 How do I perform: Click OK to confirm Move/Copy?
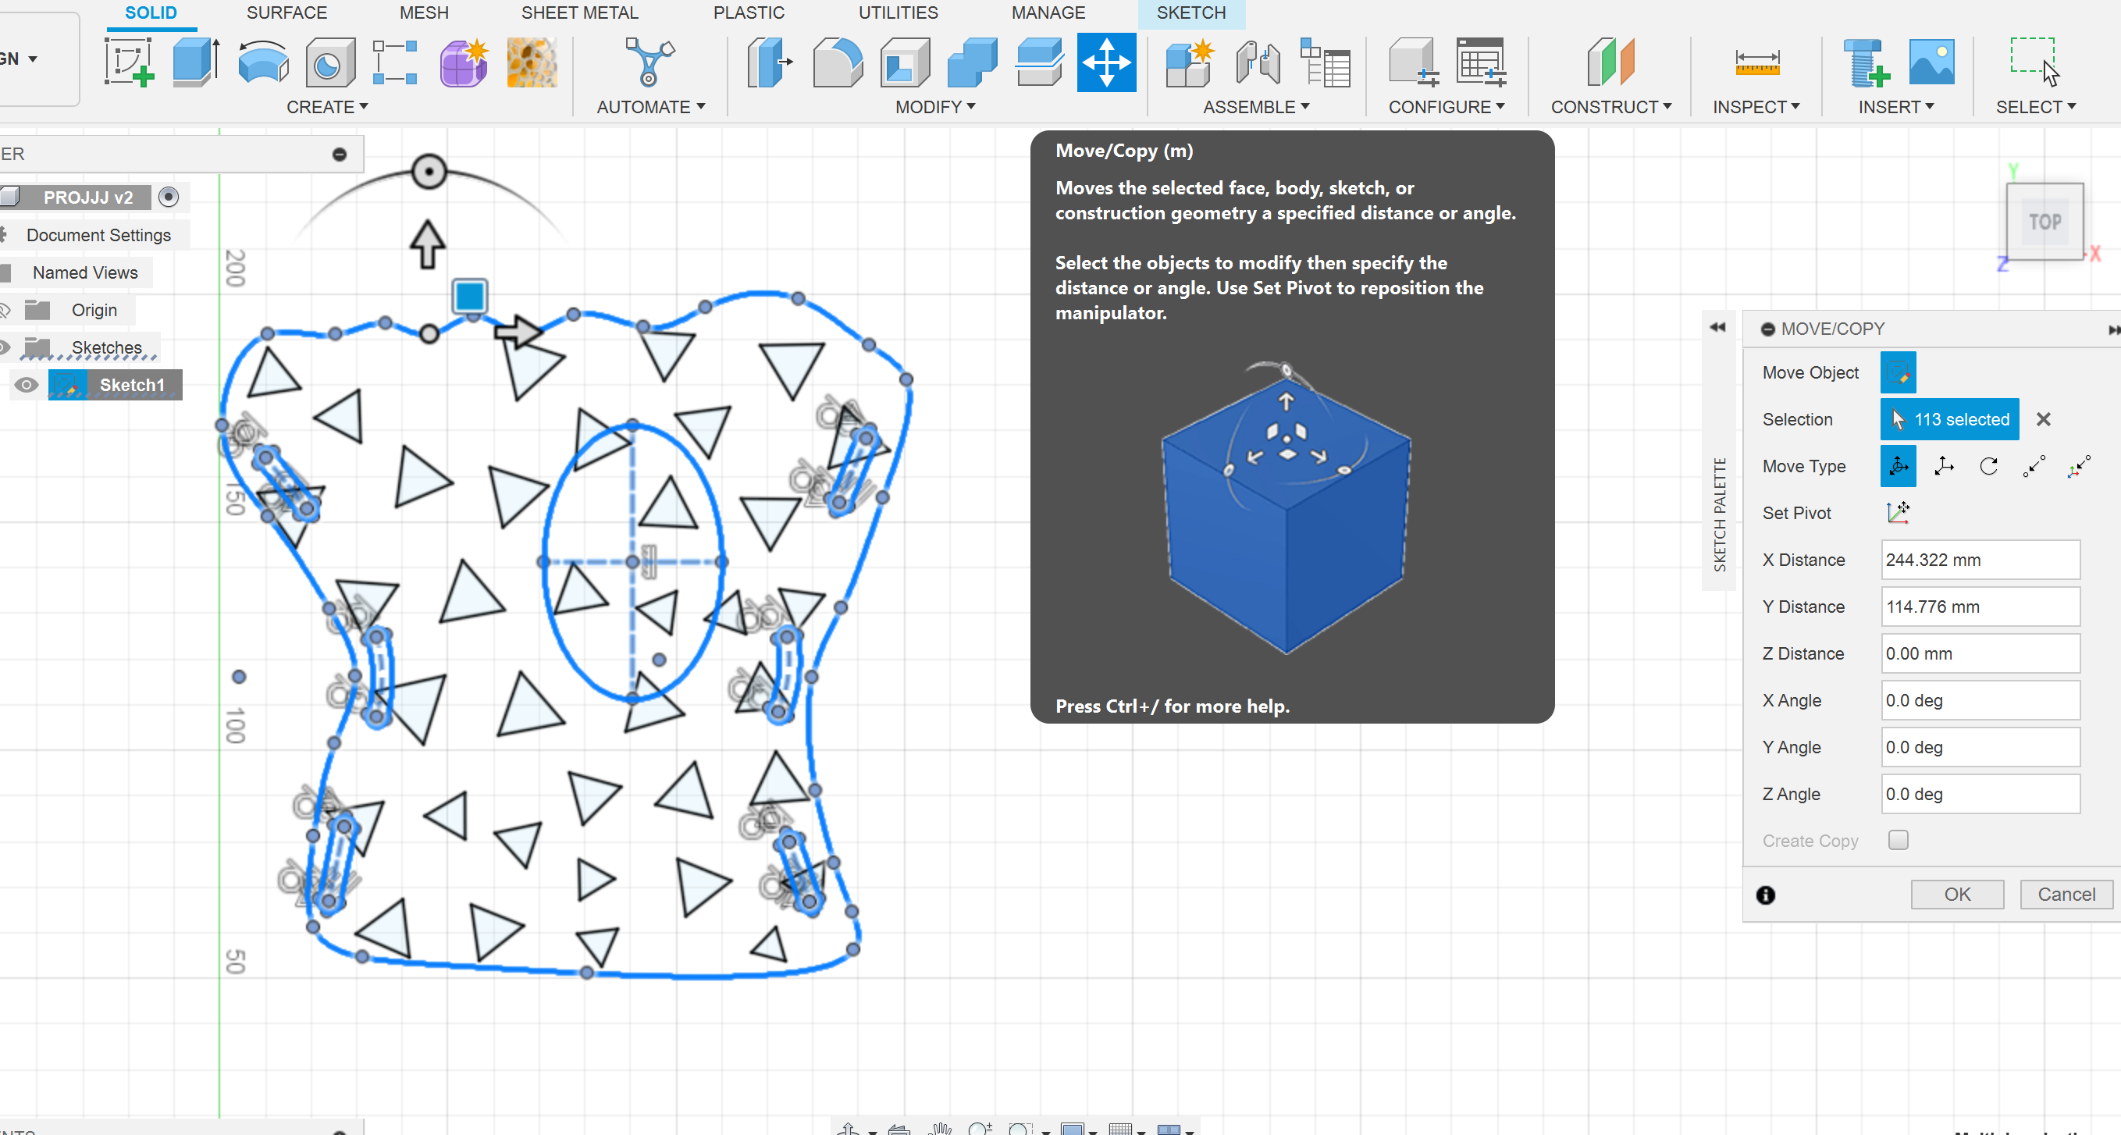1959,894
